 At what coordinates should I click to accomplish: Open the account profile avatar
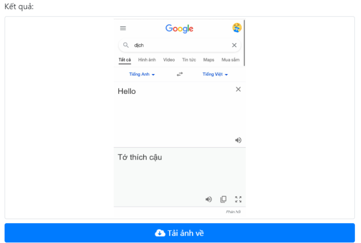[x=237, y=28]
